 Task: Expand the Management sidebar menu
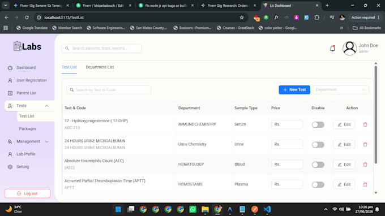coord(46,141)
